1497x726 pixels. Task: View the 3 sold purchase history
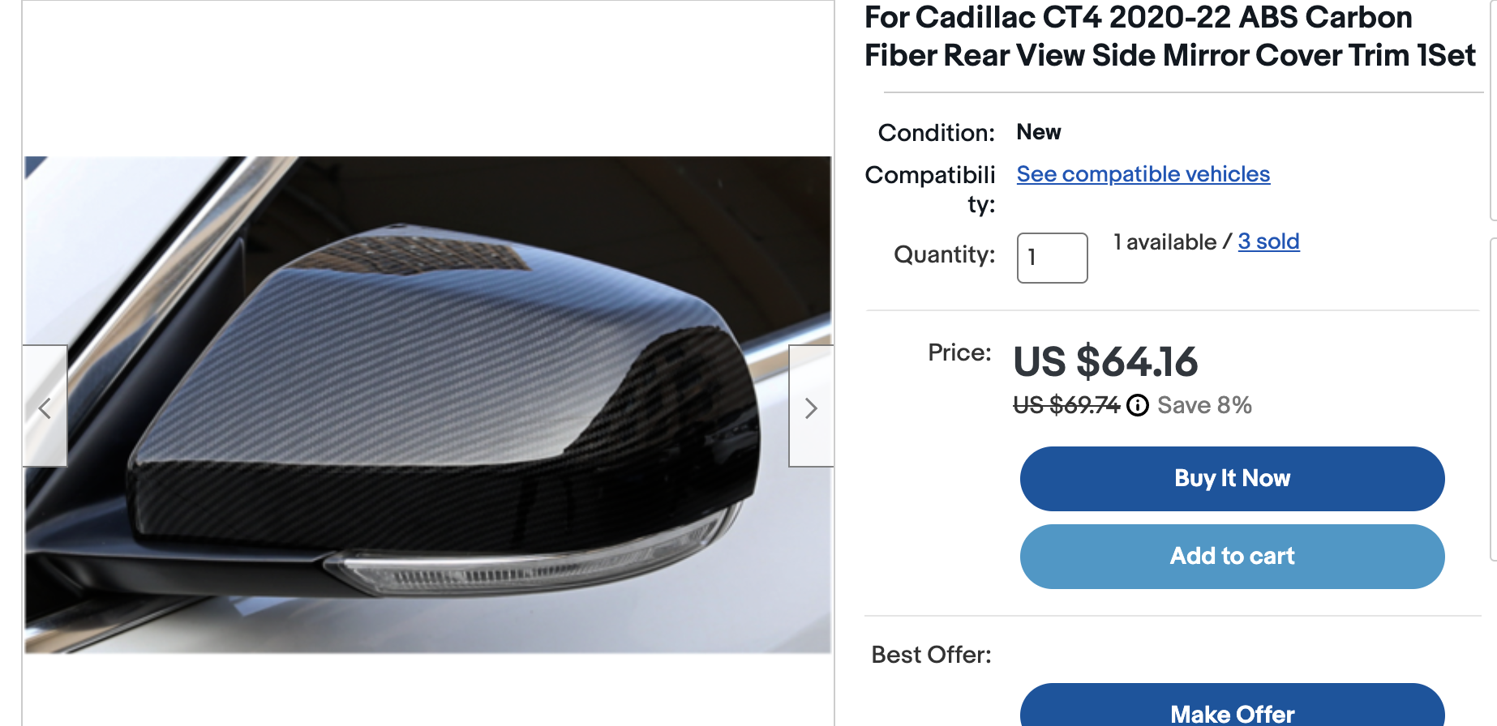coord(1268,241)
